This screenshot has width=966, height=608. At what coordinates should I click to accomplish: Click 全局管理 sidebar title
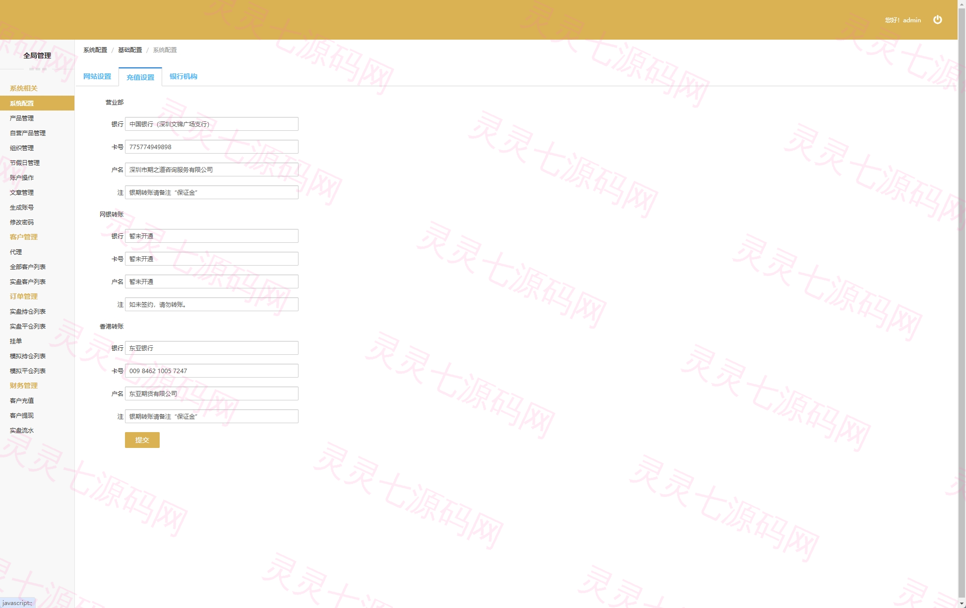point(37,55)
